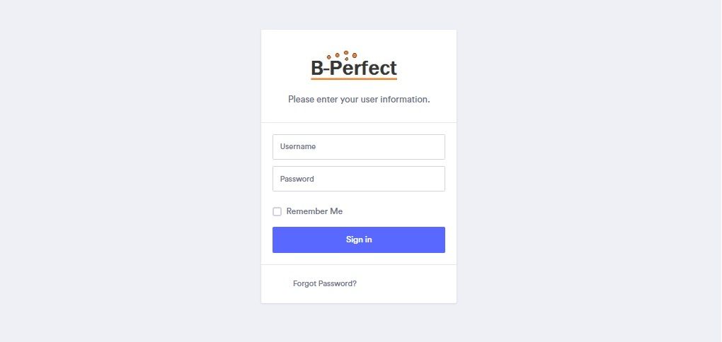The width and height of the screenshot is (722, 342).
Task: Click the "Sign in" button label
Action: point(359,240)
